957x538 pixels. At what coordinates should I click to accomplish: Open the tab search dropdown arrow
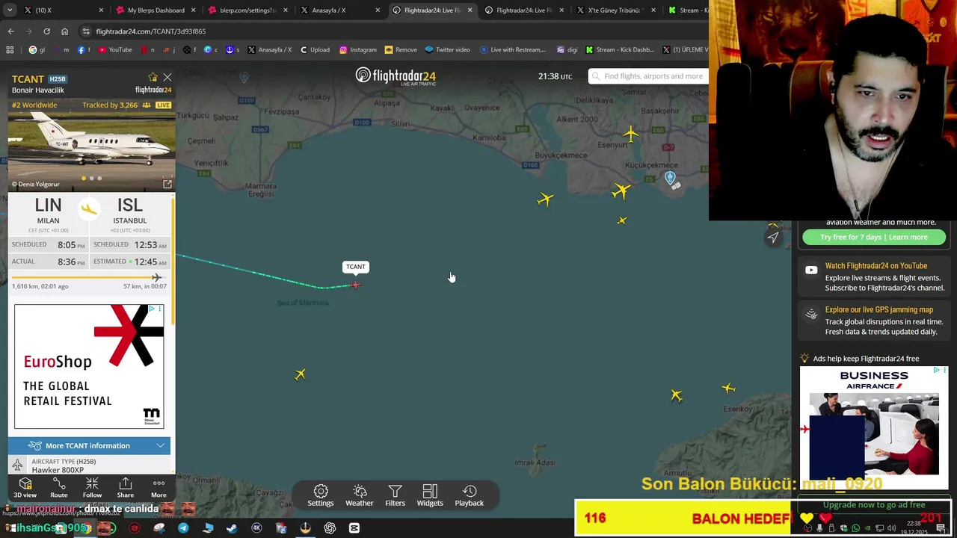click(x=10, y=10)
